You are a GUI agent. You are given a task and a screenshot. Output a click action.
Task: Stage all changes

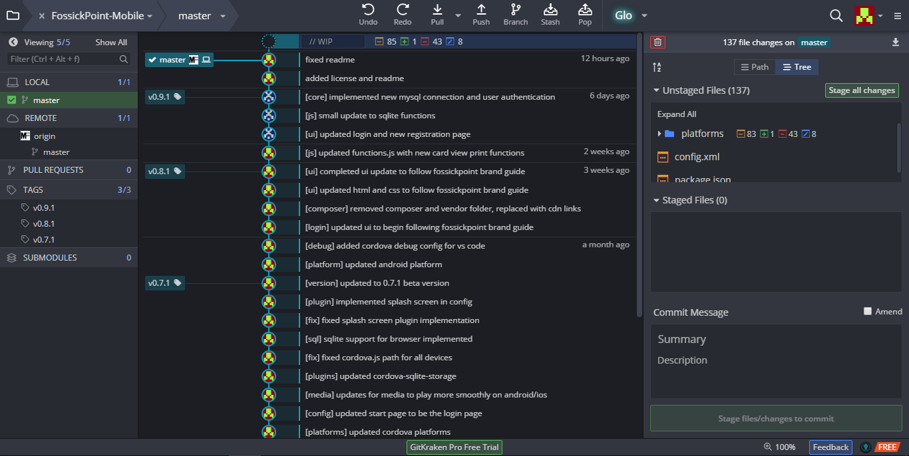[x=862, y=90]
